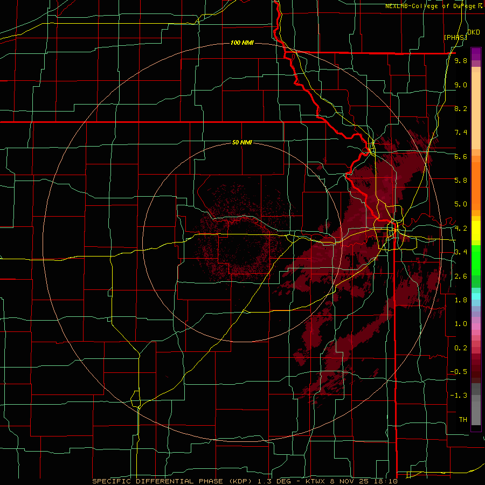Click the -0.5 value on the color scale
The width and height of the screenshot is (485, 485).
tap(459, 372)
